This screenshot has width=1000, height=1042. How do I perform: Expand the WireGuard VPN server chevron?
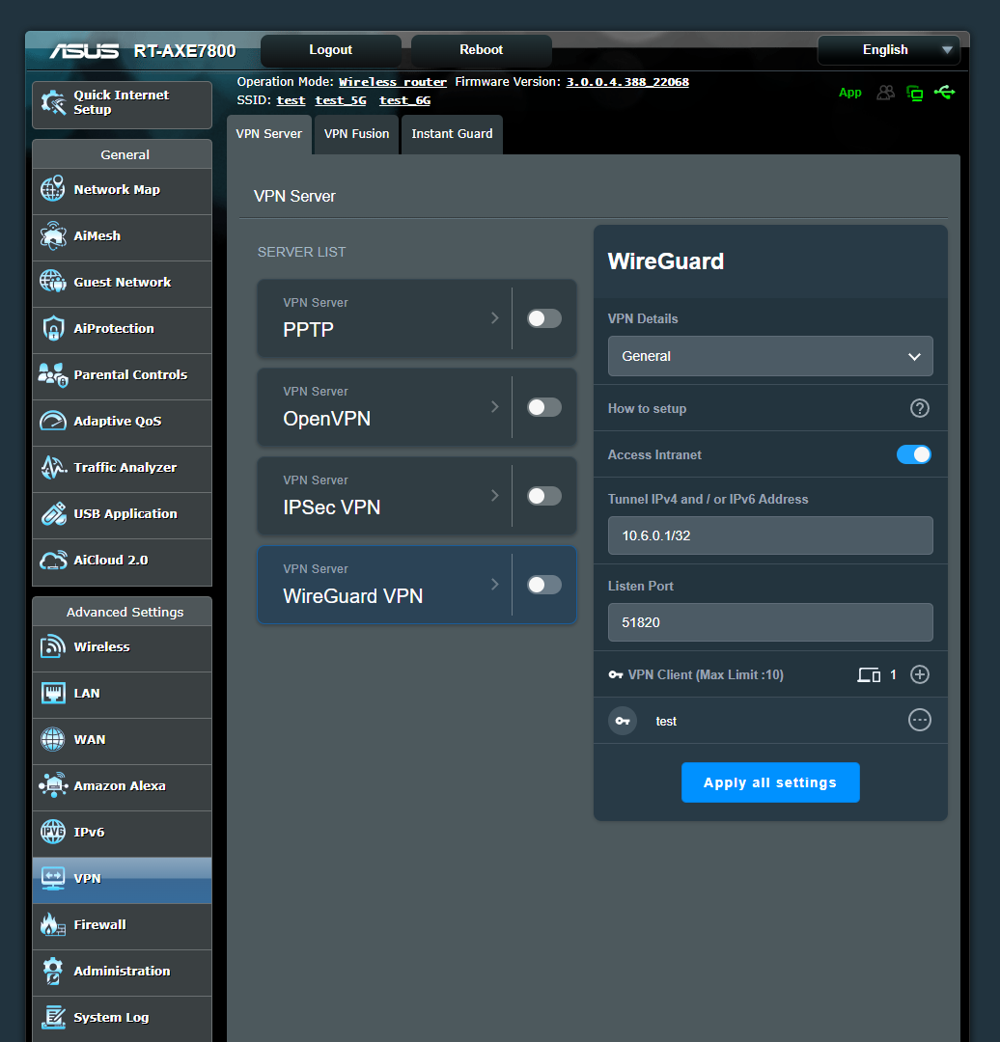494,584
